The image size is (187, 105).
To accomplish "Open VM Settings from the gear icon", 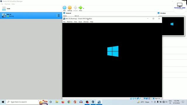I will click(70, 8).
